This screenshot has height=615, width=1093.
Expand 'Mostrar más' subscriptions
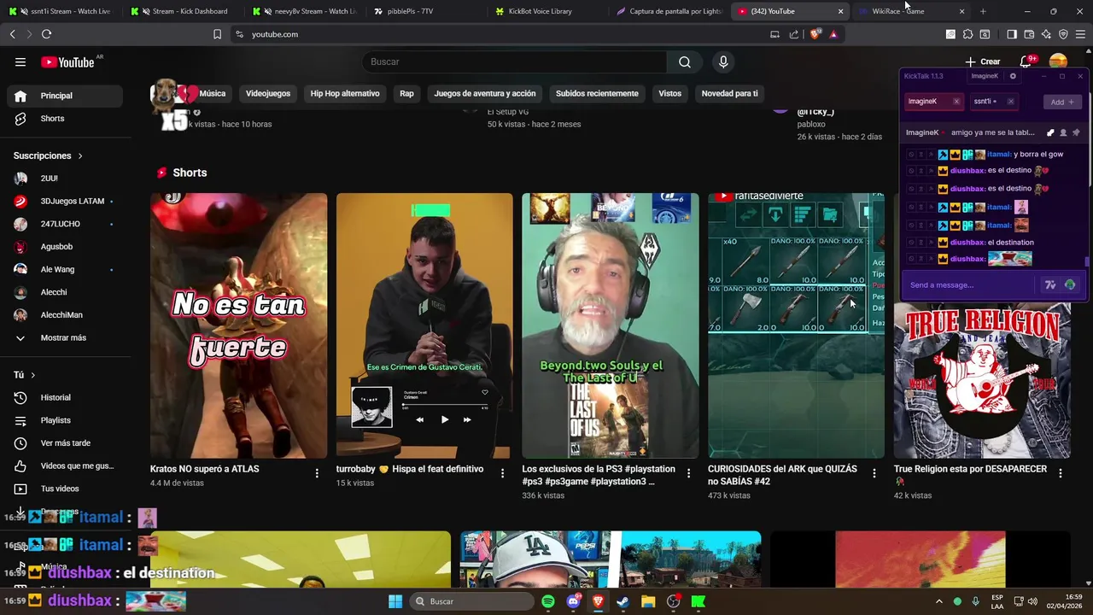[61, 337]
